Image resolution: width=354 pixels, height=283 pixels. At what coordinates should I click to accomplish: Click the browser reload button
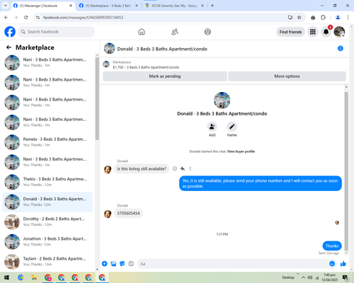click(26, 17)
